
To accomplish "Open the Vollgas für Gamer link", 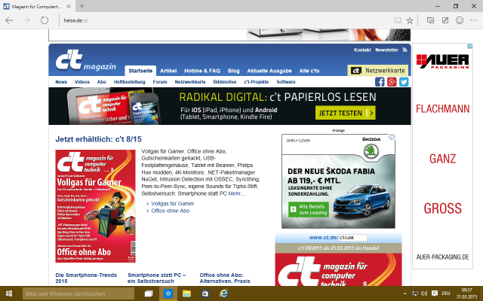I will (173, 203).
